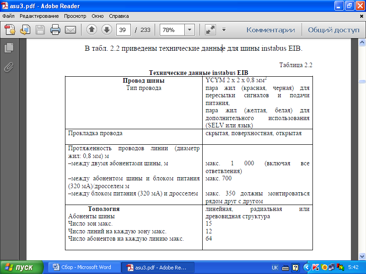366x274 pixels.
Task: Click the help question mark tray icon
Action: (295, 268)
